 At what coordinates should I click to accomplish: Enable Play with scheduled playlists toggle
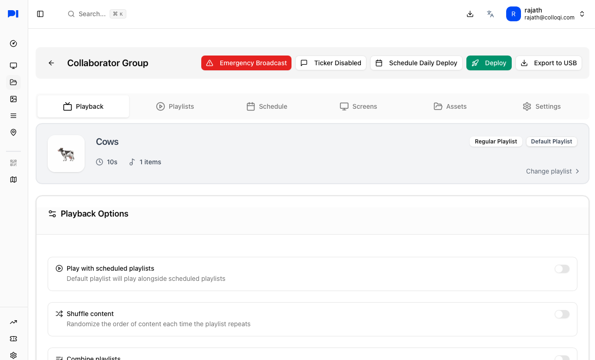pyautogui.click(x=562, y=269)
